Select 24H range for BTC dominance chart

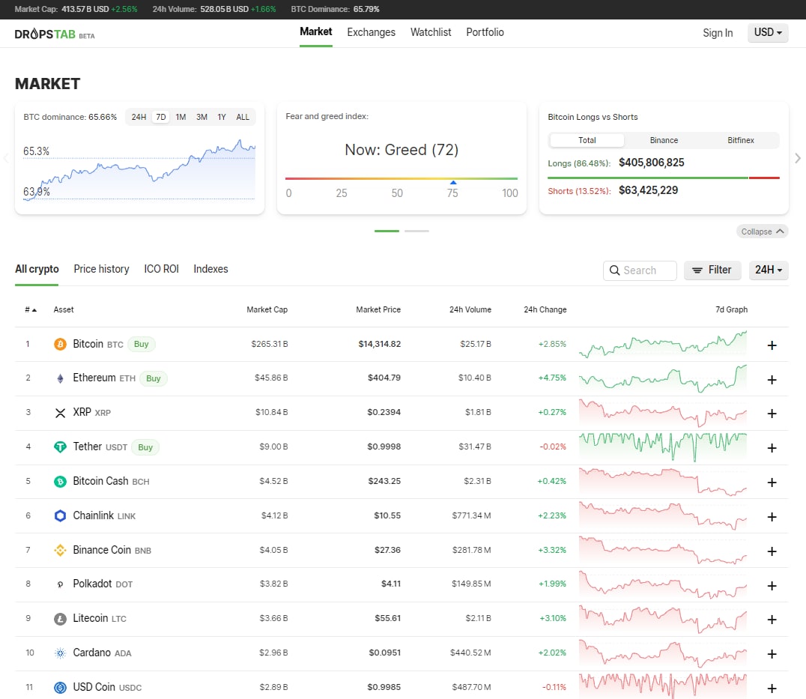click(139, 117)
